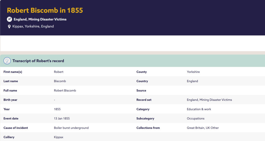Click the Category value 'Education & work'
The width and height of the screenshot is (265, 141).
pyautogui.click(x=199, y=109)
